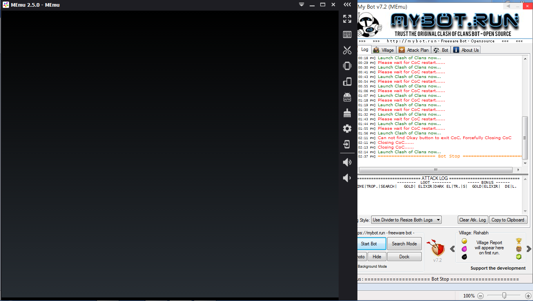Viewport: 533px width, 301px height.
Task: Click the Copy to Clipboard button
Action: coord(508,220)
